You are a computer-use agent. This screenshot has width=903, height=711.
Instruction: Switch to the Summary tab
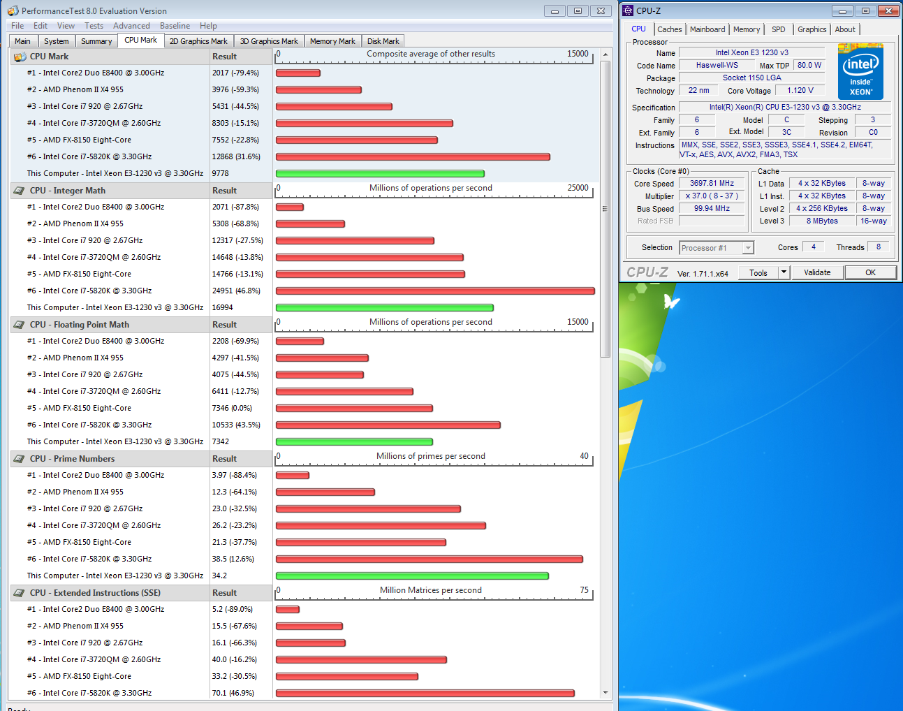click(x=96, y=41)
